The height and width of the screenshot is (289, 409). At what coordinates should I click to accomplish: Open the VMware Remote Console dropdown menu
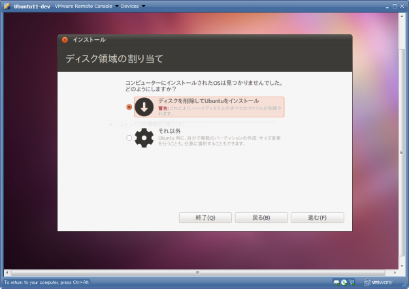point(86,7)
